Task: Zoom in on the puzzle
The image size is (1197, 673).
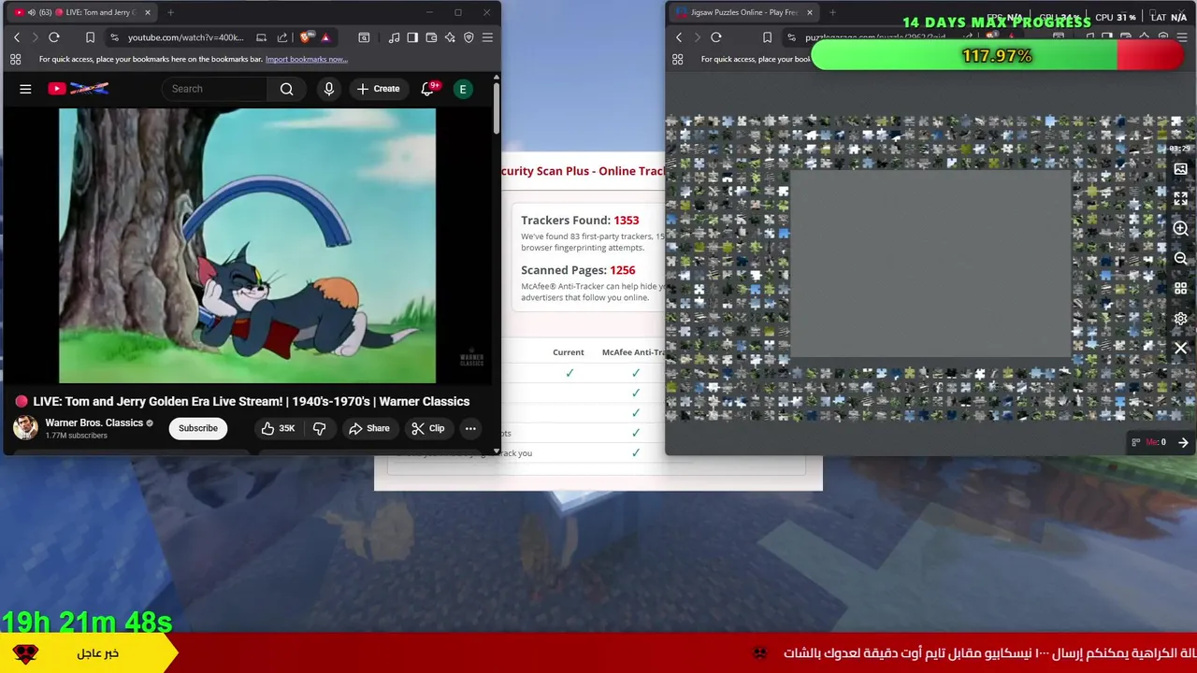Action: coord(1180,229)
